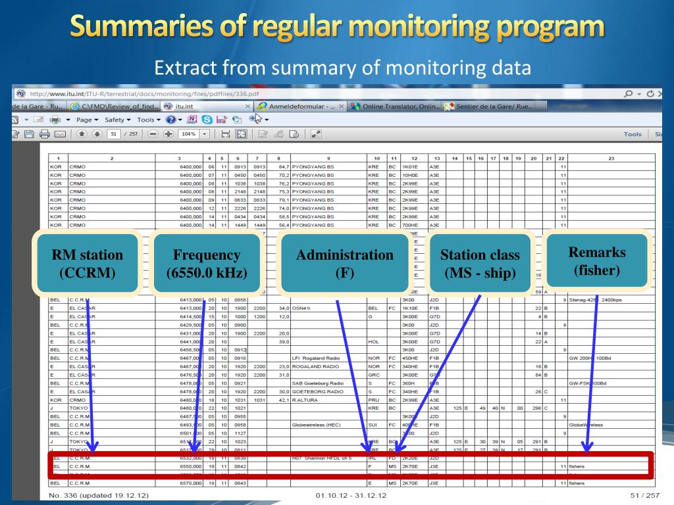Click the page number field showing 51
674x505 pixels.
coord(113,134)
